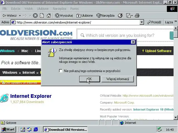Click the lock info icon in alert
The height and width of the screenshot is (133, 178).
point(52,52)
